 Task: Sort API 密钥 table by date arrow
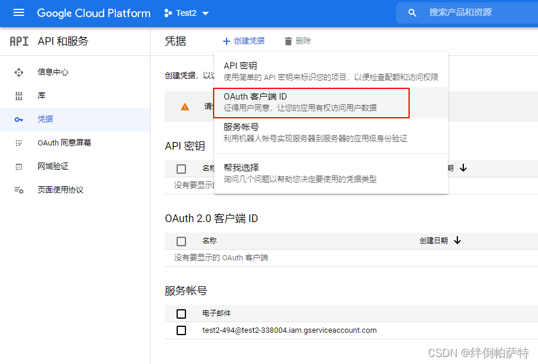pyautogui.click(x=463, y=168)
